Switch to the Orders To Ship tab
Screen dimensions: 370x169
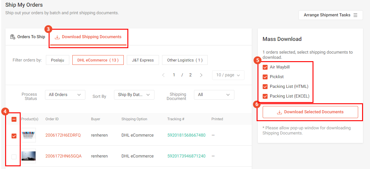tap(28, 37)
